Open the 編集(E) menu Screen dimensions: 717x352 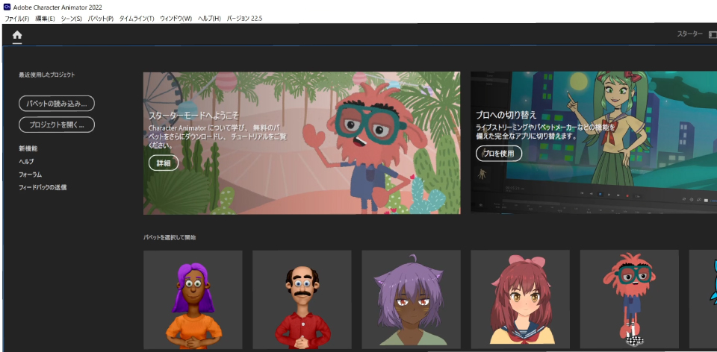tap(46, 18)
